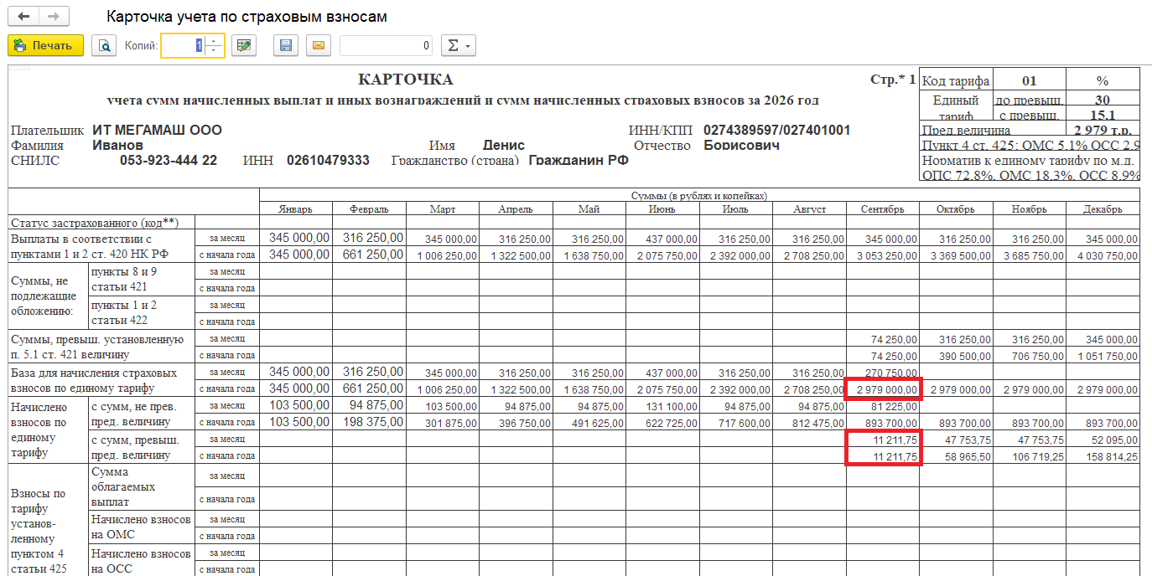Increase copies count with up arrow
The image size is (1152, 576).
(x=215, y=40)
